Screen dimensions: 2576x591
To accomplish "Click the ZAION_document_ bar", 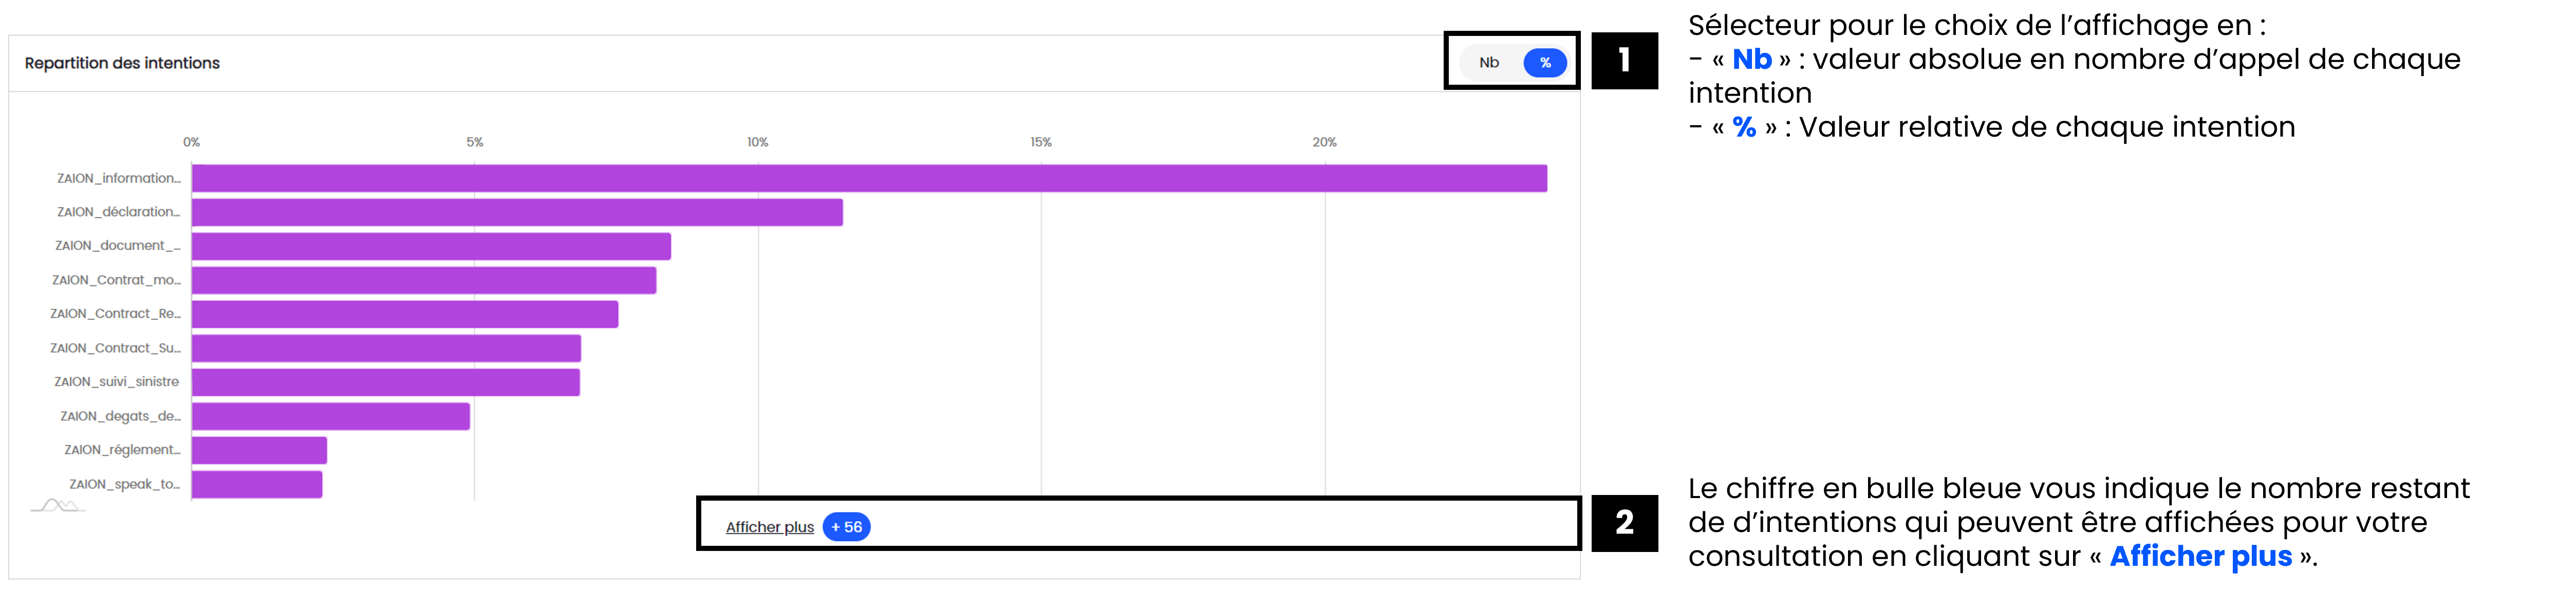I will (430, 246).
